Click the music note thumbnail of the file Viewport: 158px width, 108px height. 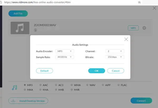20,28
